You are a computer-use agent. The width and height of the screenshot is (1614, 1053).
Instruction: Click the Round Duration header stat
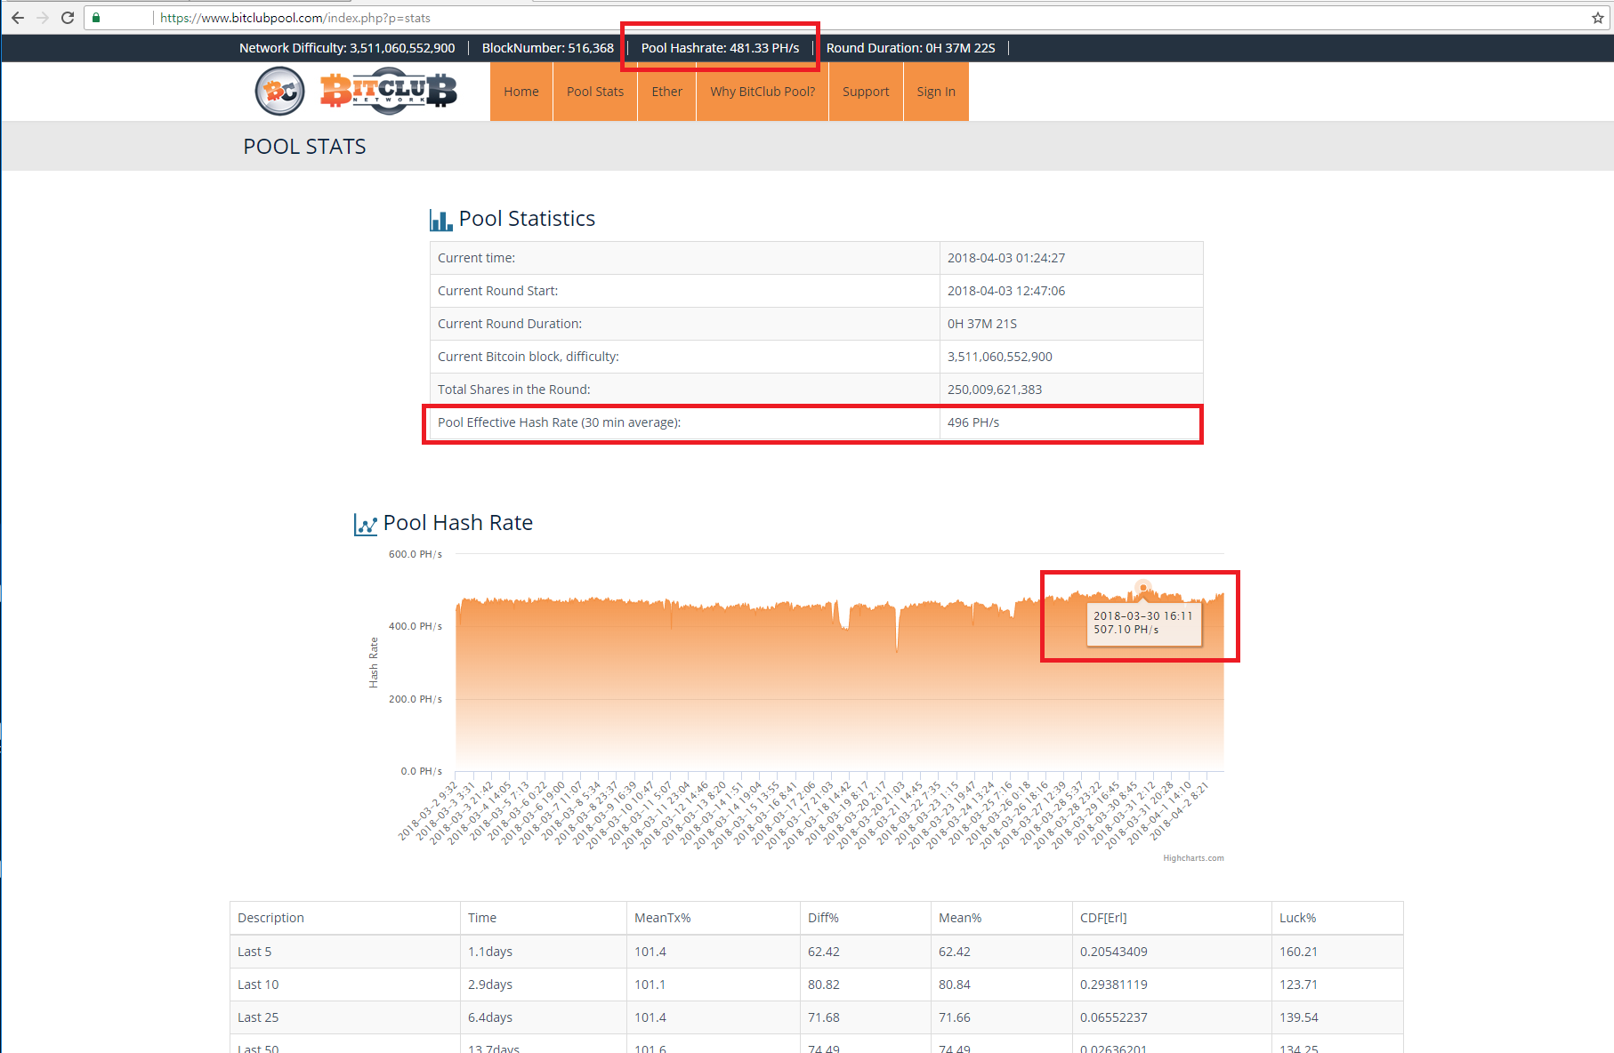tap(910, 48)
